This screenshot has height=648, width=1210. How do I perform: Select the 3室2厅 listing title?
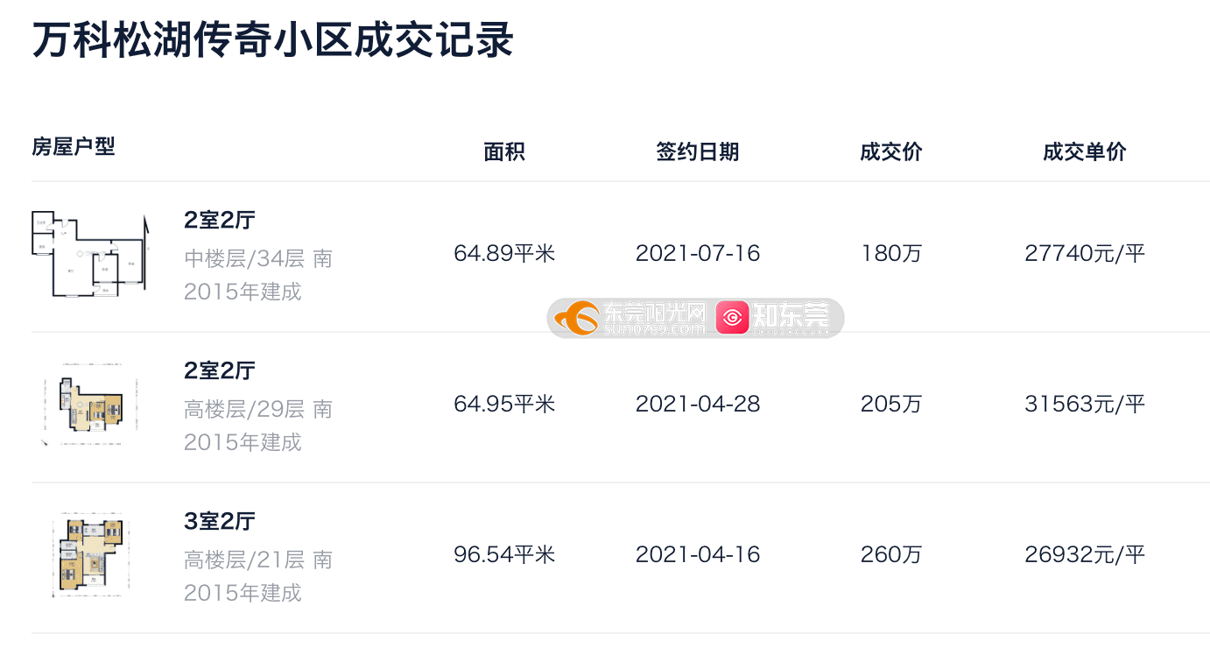click(219, 521)
